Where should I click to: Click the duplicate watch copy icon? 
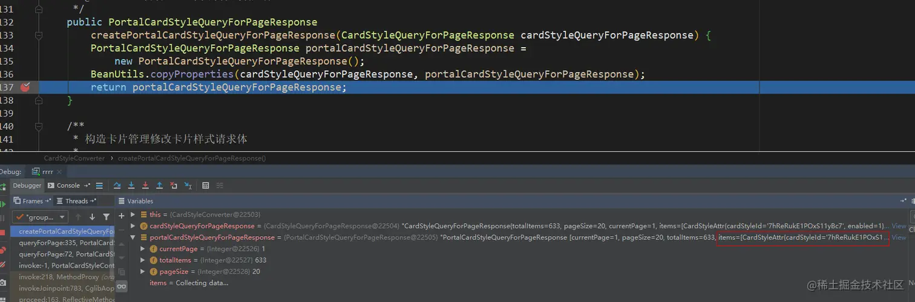coord(121,272)
